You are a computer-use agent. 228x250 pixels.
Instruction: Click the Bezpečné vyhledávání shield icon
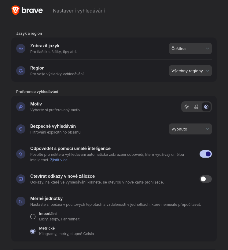(21, 129)
